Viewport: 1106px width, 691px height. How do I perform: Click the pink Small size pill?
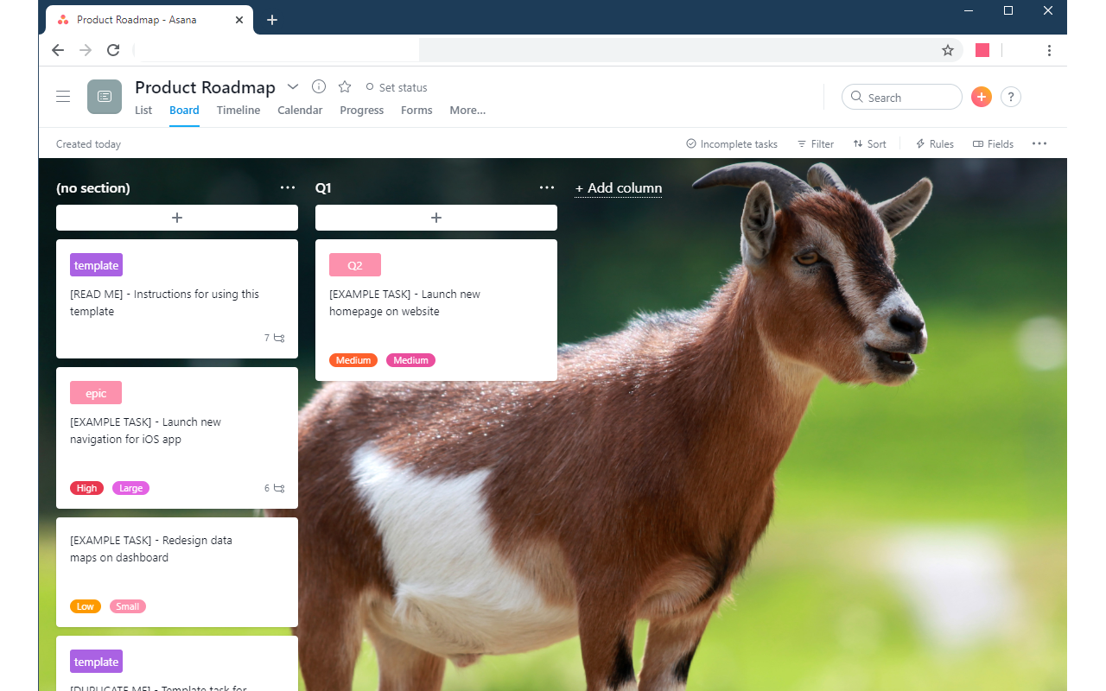point(128,606)
